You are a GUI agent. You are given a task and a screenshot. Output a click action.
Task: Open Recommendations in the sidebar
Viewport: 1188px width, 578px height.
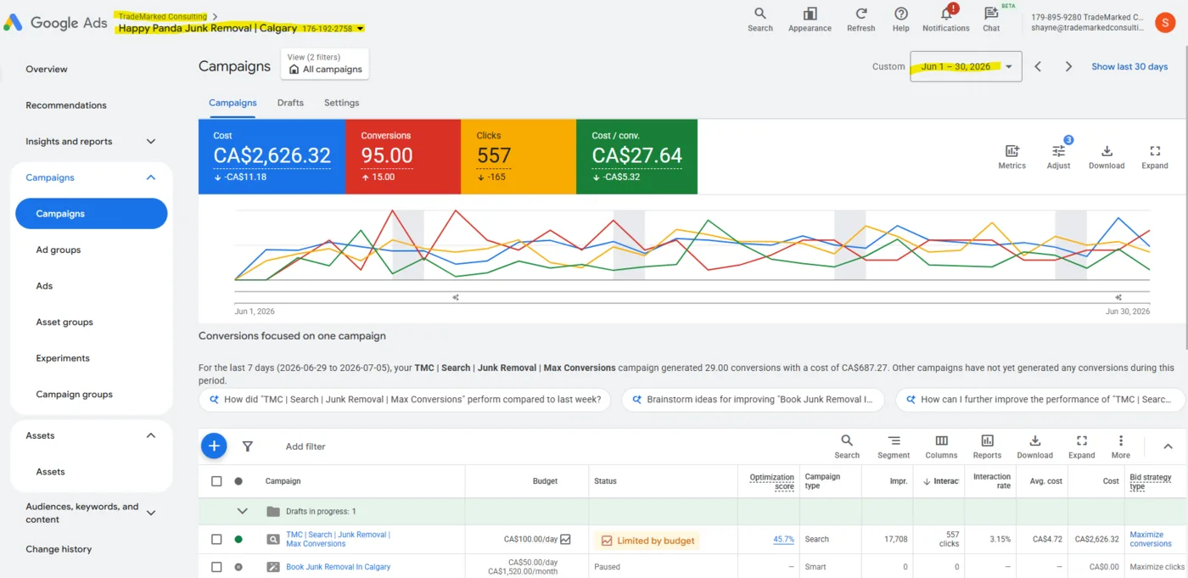[66, 105]
